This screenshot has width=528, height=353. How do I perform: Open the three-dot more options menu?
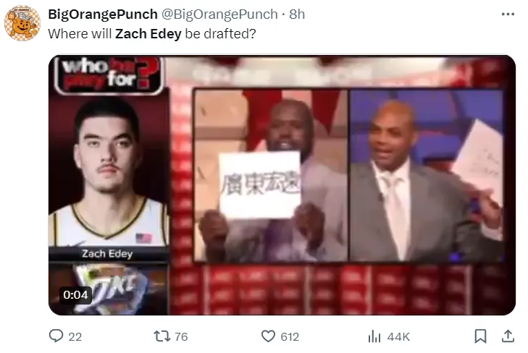tap(508, 14)
